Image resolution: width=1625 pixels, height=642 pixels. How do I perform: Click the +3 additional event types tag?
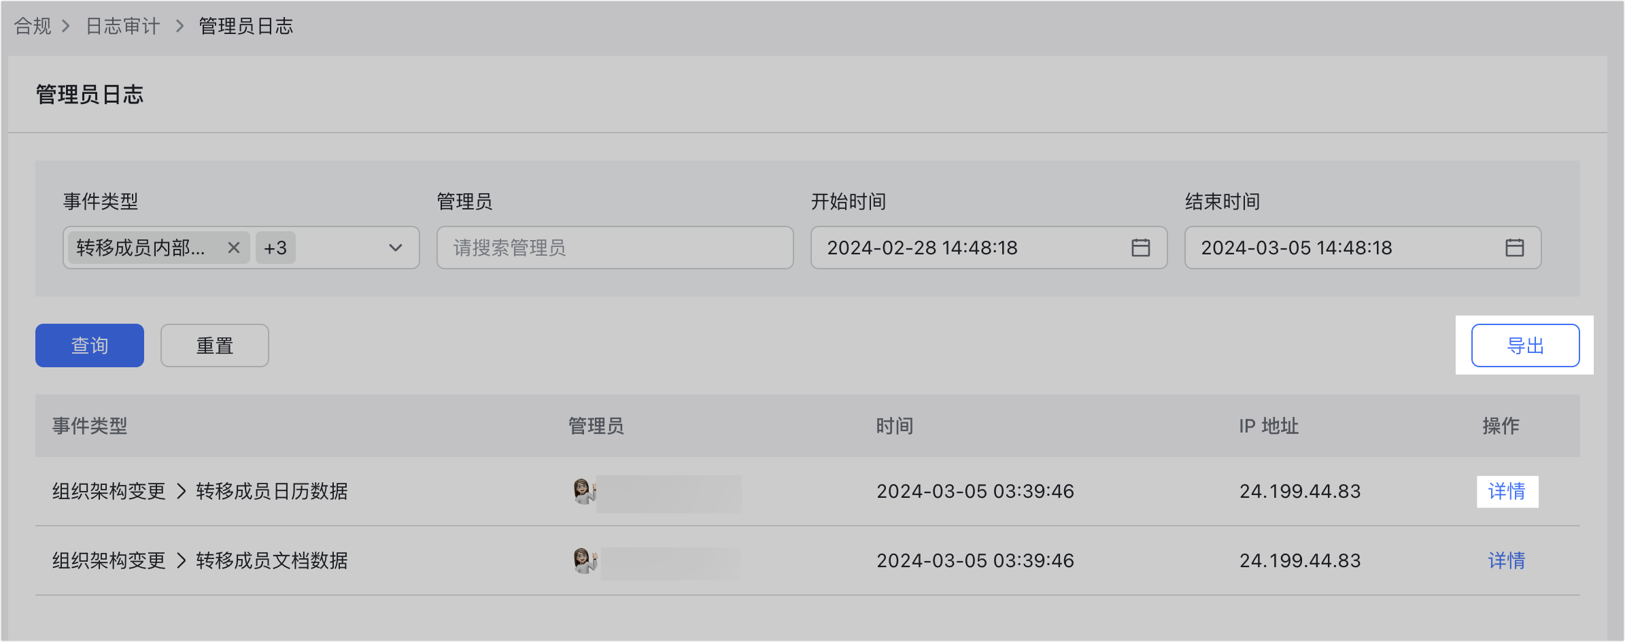[x=275, y=248]
